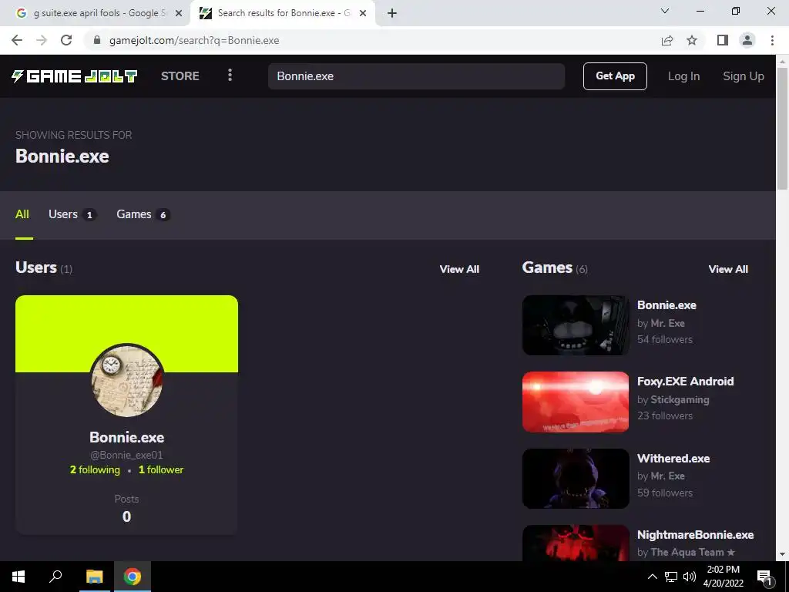Click the Sign Up link
789x592 pixels.
[744, 76]
